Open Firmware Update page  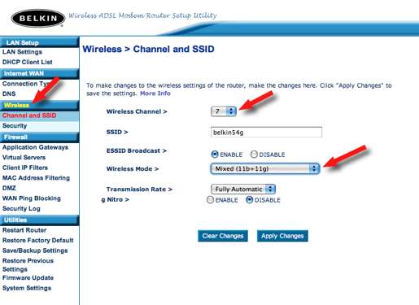pos(28,278)
